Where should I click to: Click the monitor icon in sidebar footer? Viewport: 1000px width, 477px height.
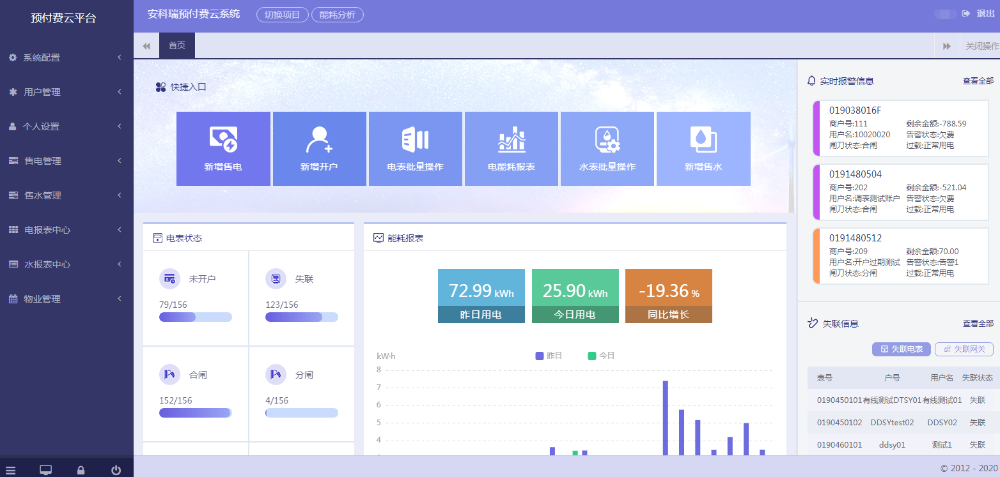tap(45, 471)
